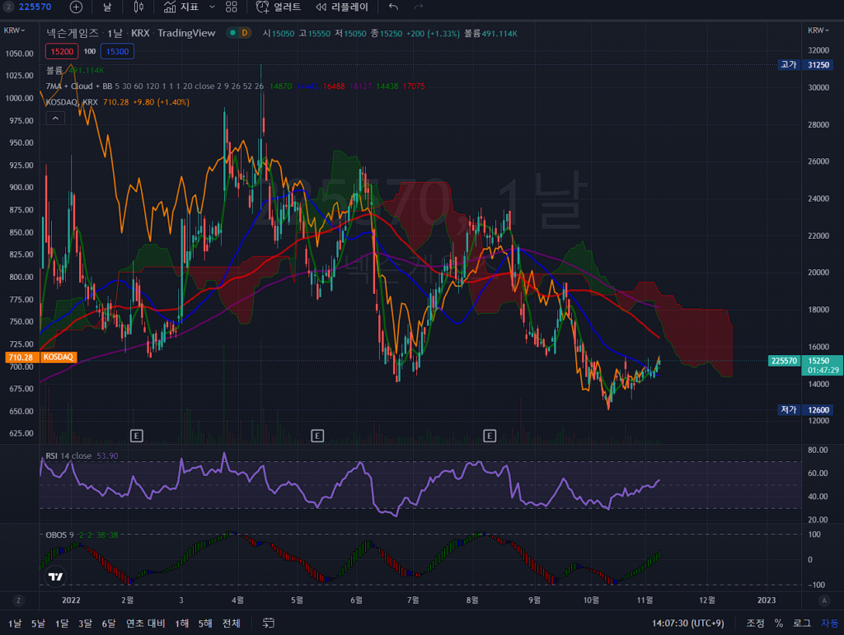The height and width of the screenshot is (635, 844).
Task: Click the add symbol plus icon
Action: (x=76, y=7)
